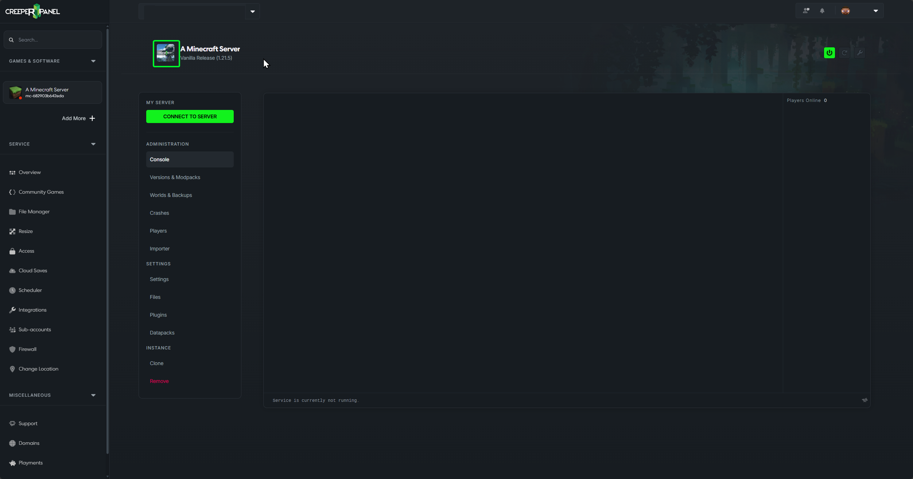Click the plus icon next to Add More
Viewport: 913px width, 479px height.
click(92, 118)
